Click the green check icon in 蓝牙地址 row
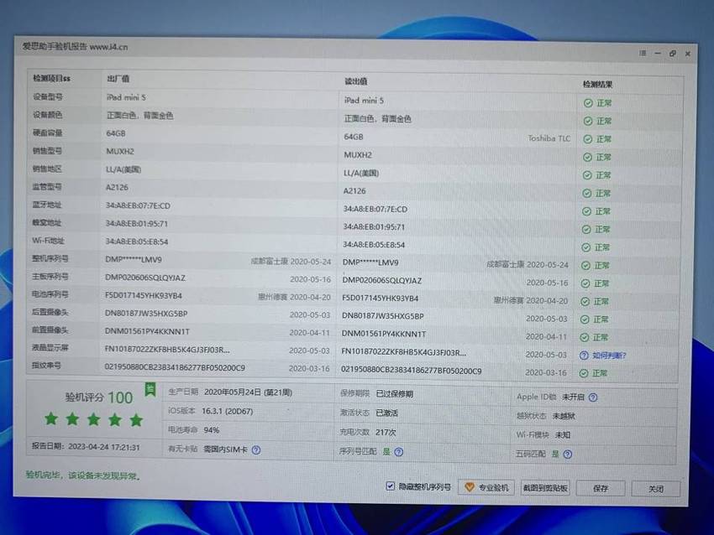Screen dimensions: 714x535 (x=586, y=211)
